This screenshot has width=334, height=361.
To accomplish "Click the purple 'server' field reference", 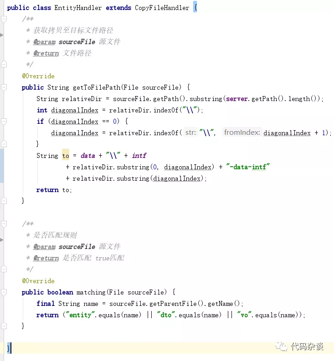I will click(x=237, y=99).
